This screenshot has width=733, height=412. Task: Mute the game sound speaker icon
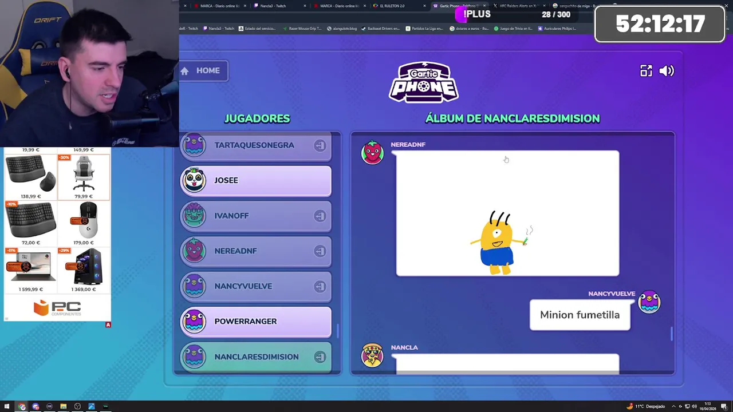coord(667,71)
